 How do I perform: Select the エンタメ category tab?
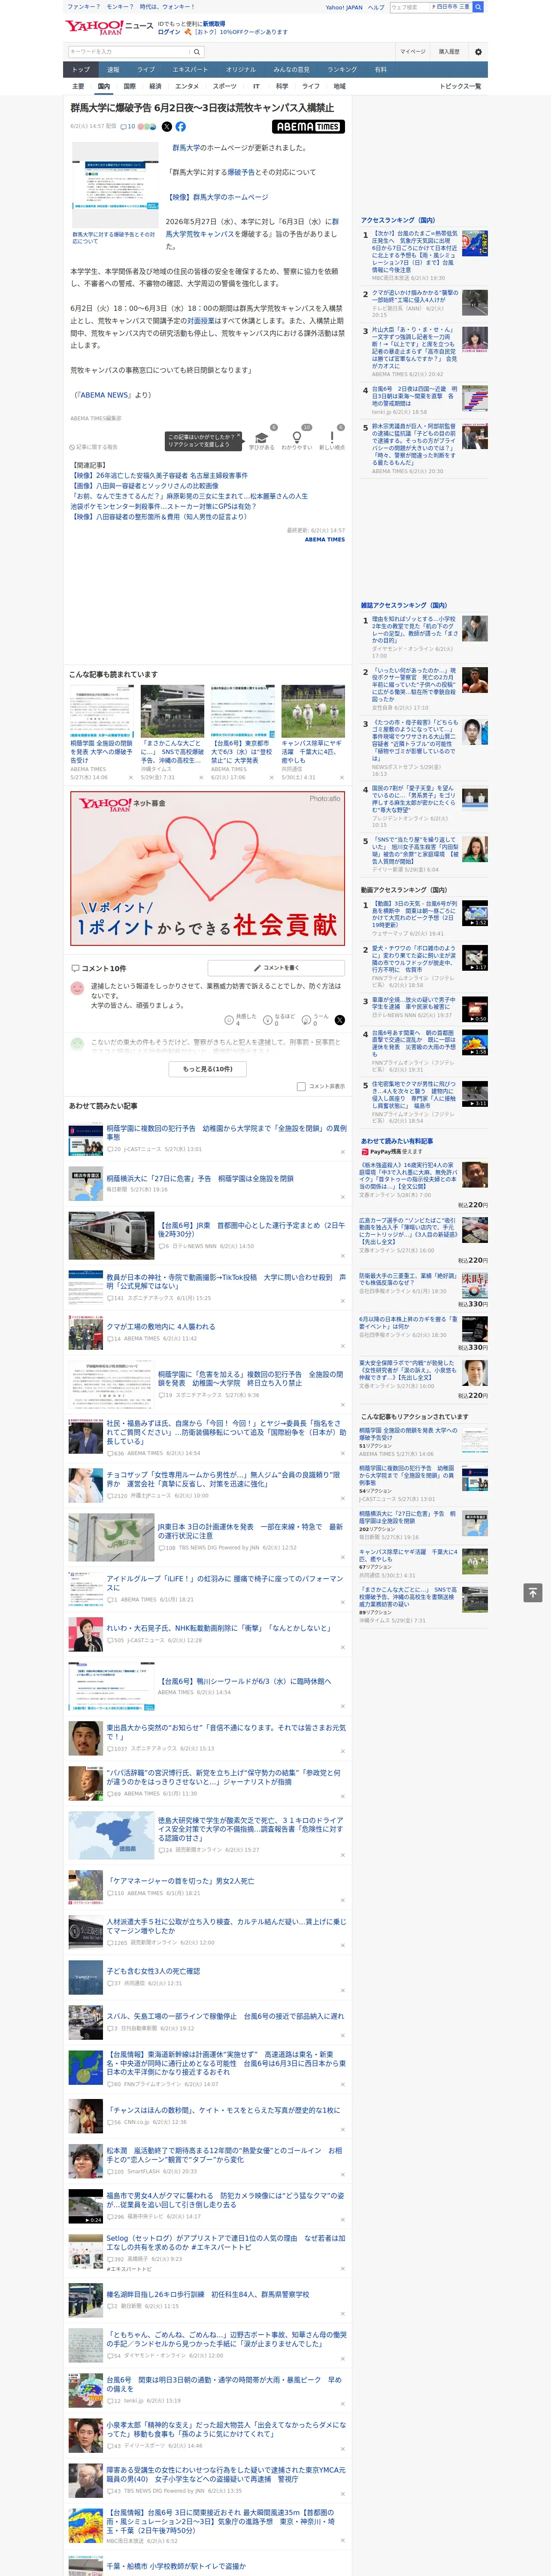[187, 86]
